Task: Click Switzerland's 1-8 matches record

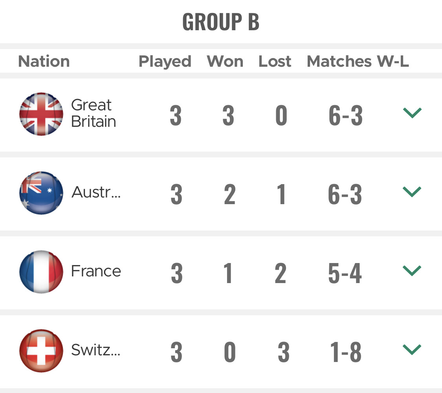Action: 346,352
